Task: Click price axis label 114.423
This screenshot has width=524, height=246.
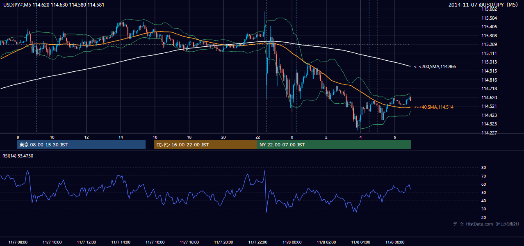Action: [489, 115]
